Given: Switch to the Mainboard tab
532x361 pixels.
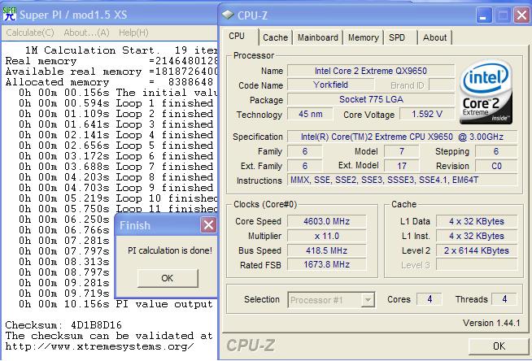Looking at the screenshot, I should point(318,37).
